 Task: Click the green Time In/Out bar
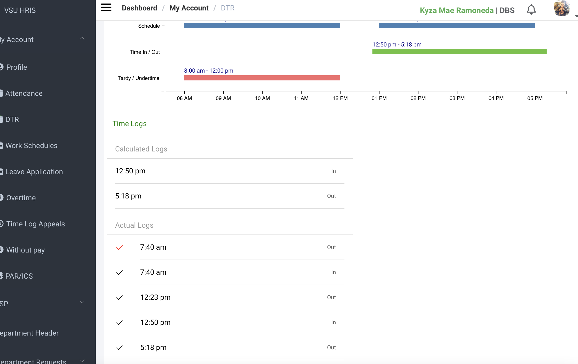point(459,52)
